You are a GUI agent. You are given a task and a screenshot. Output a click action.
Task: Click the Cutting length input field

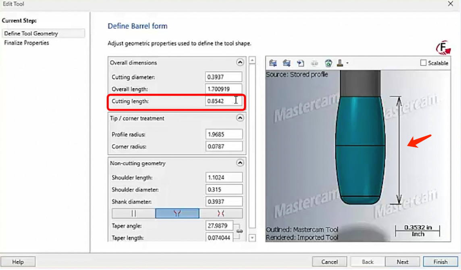[223, 101]
